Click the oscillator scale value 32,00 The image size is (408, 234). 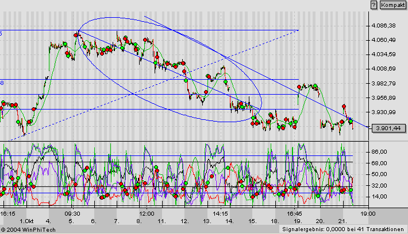[x=379, y=185]
